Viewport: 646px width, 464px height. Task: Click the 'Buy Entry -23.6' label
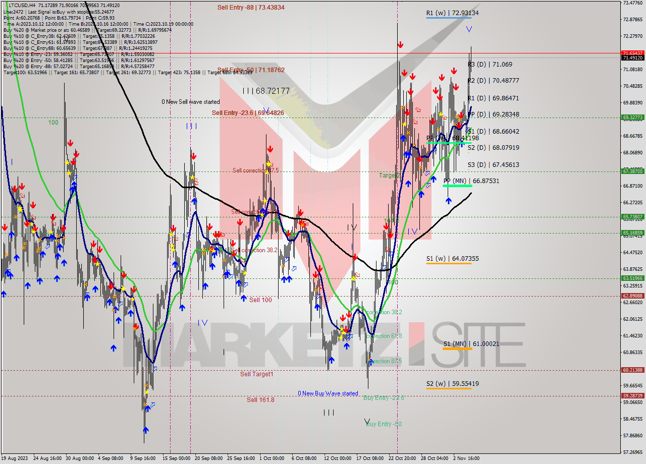click(x=384, y=398)
